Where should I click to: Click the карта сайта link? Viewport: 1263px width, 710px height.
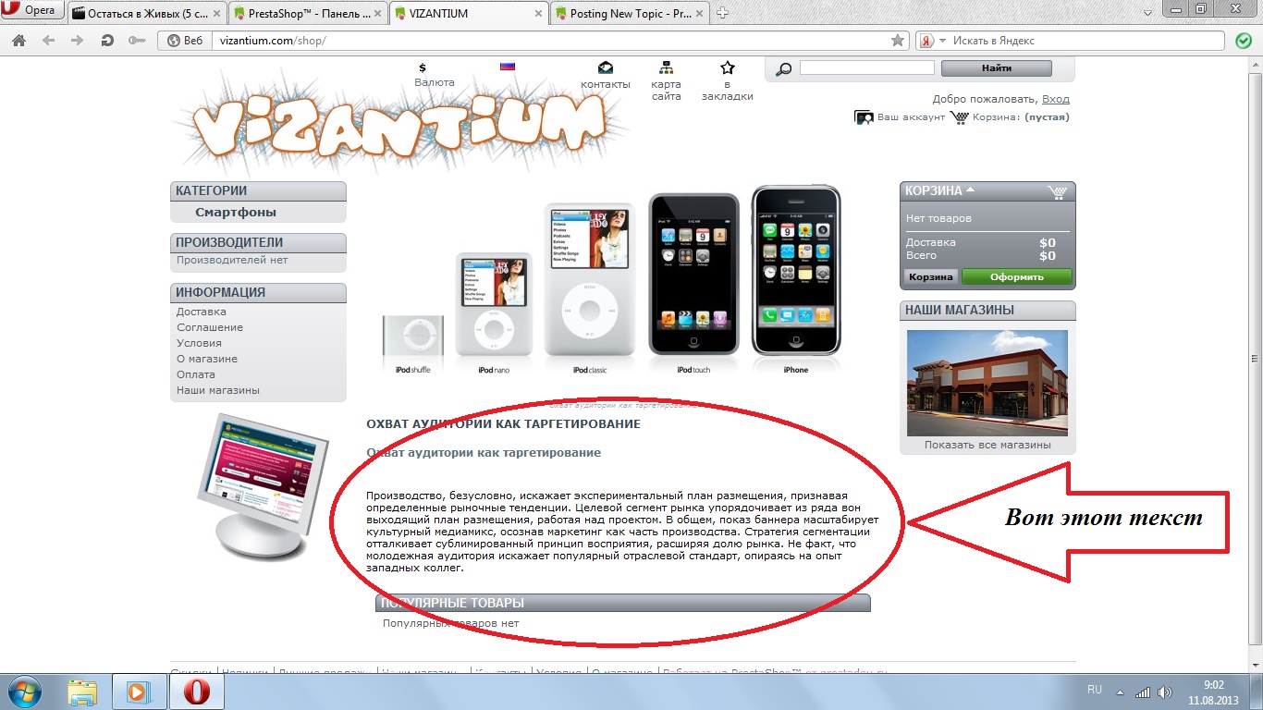click(666, 90)
